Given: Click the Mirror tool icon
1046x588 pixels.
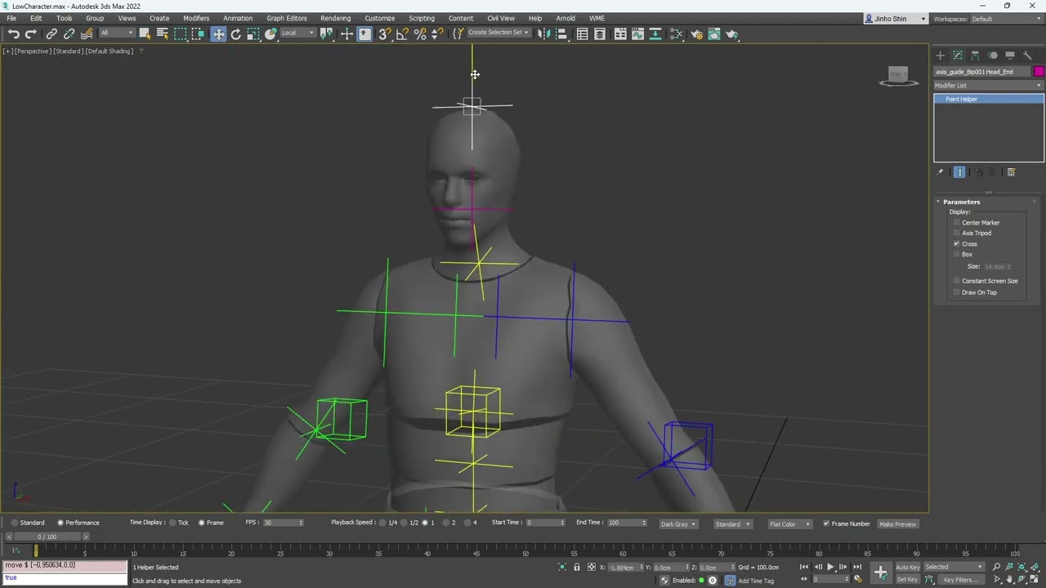Looking at the screenshot, I should 543,33.
